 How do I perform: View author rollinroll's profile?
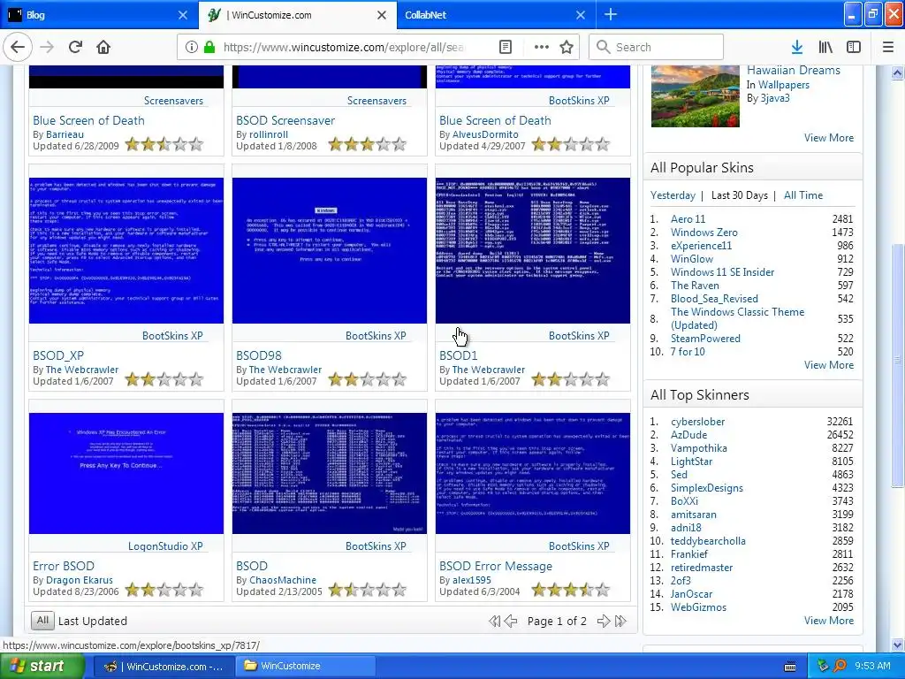pyautogui.click(x=269, y=134)
